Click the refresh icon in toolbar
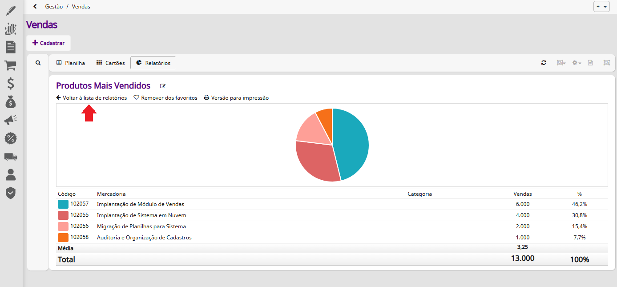Image resolution: width=617 pixels, height=287 pixels. pos(544,63)
